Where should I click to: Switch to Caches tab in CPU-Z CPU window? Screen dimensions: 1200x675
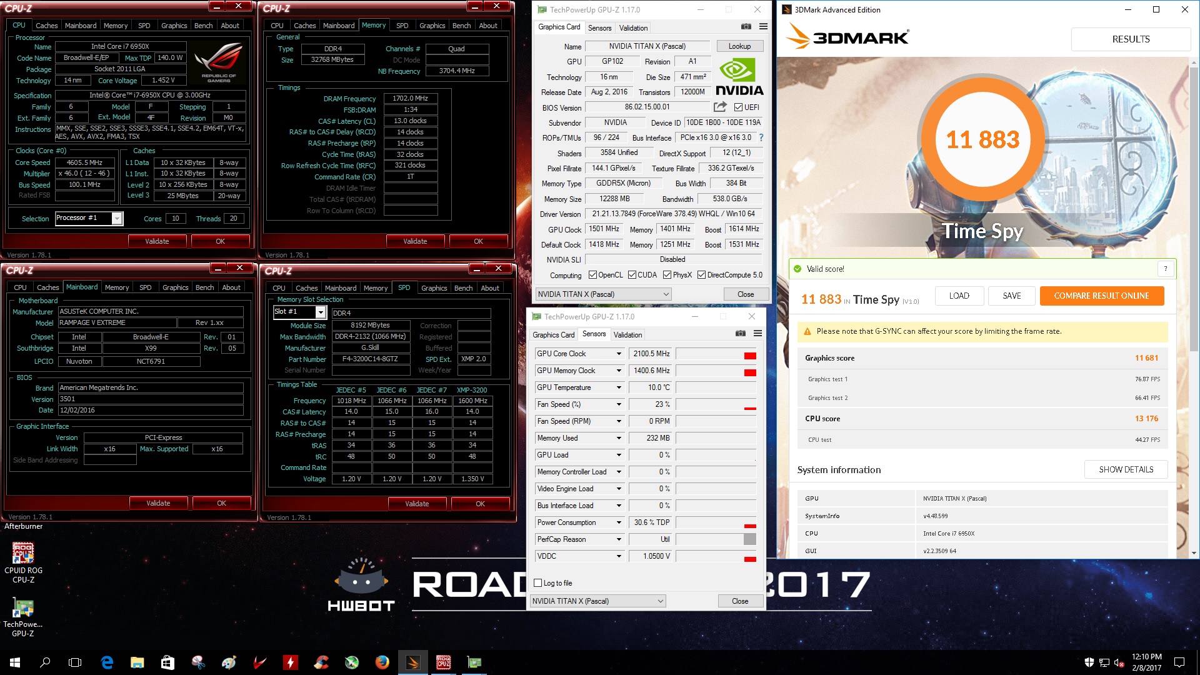47,26
